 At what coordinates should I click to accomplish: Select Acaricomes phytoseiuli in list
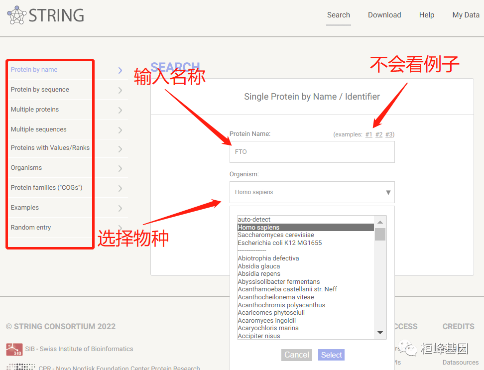306,313
